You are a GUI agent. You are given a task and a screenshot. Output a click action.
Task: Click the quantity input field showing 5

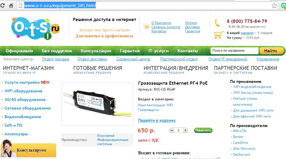[x=179, y=130]
